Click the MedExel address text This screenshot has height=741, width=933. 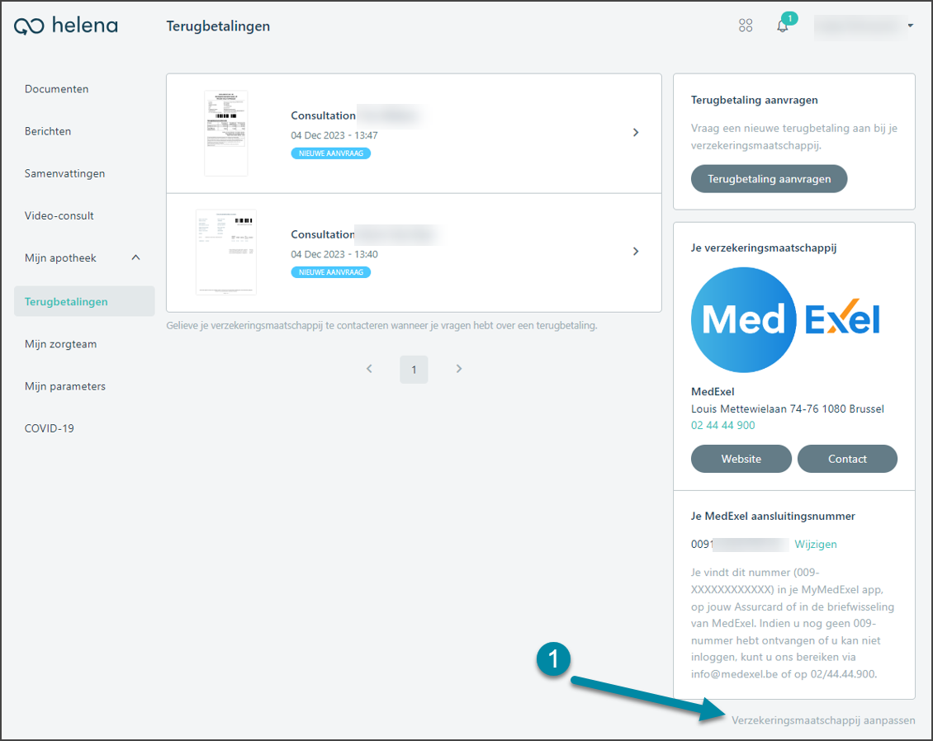pos(787,409)
